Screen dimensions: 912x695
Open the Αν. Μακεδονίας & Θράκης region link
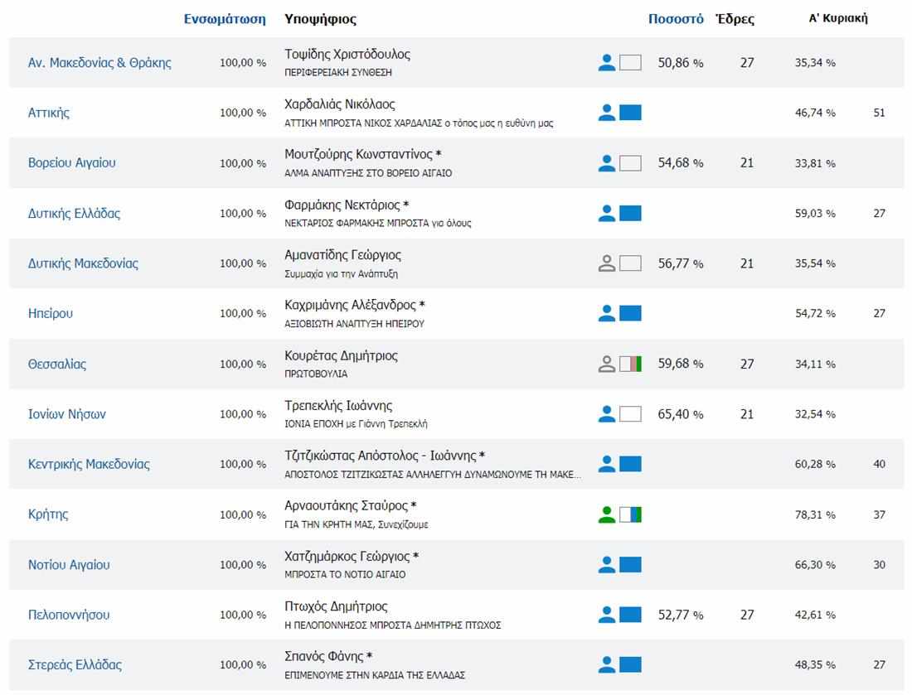99,63
